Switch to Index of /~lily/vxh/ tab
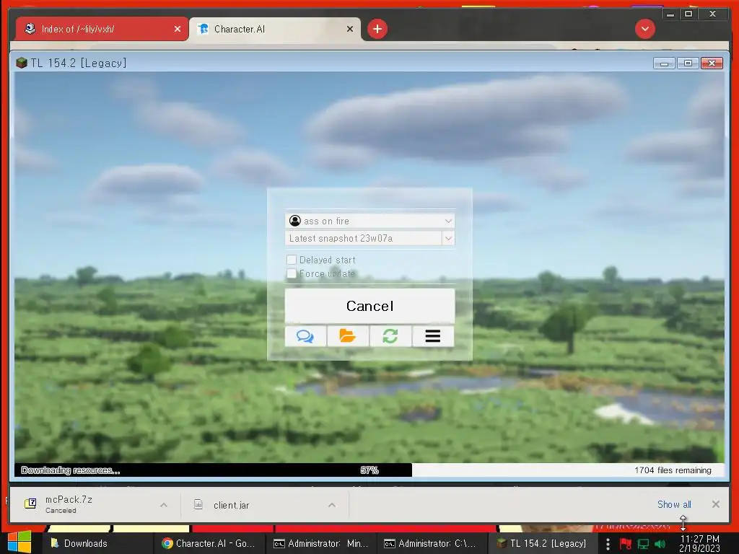This screenshot has height=554, width=739. [102, 29]
